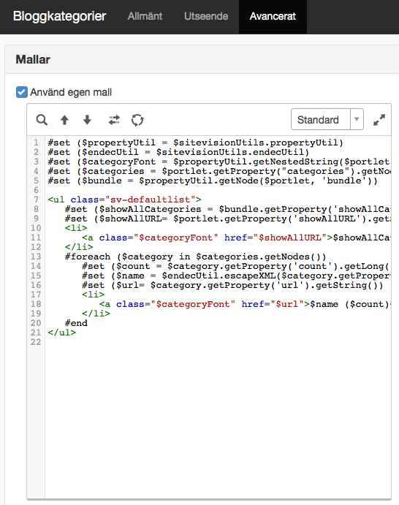
Task: Select the Avancerat tab
Action: [x=273, y=16]
